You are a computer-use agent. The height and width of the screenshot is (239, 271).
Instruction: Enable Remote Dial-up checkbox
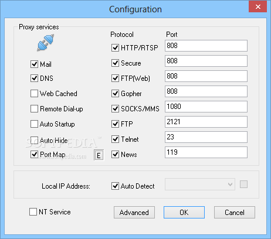[x=34, y=108]
